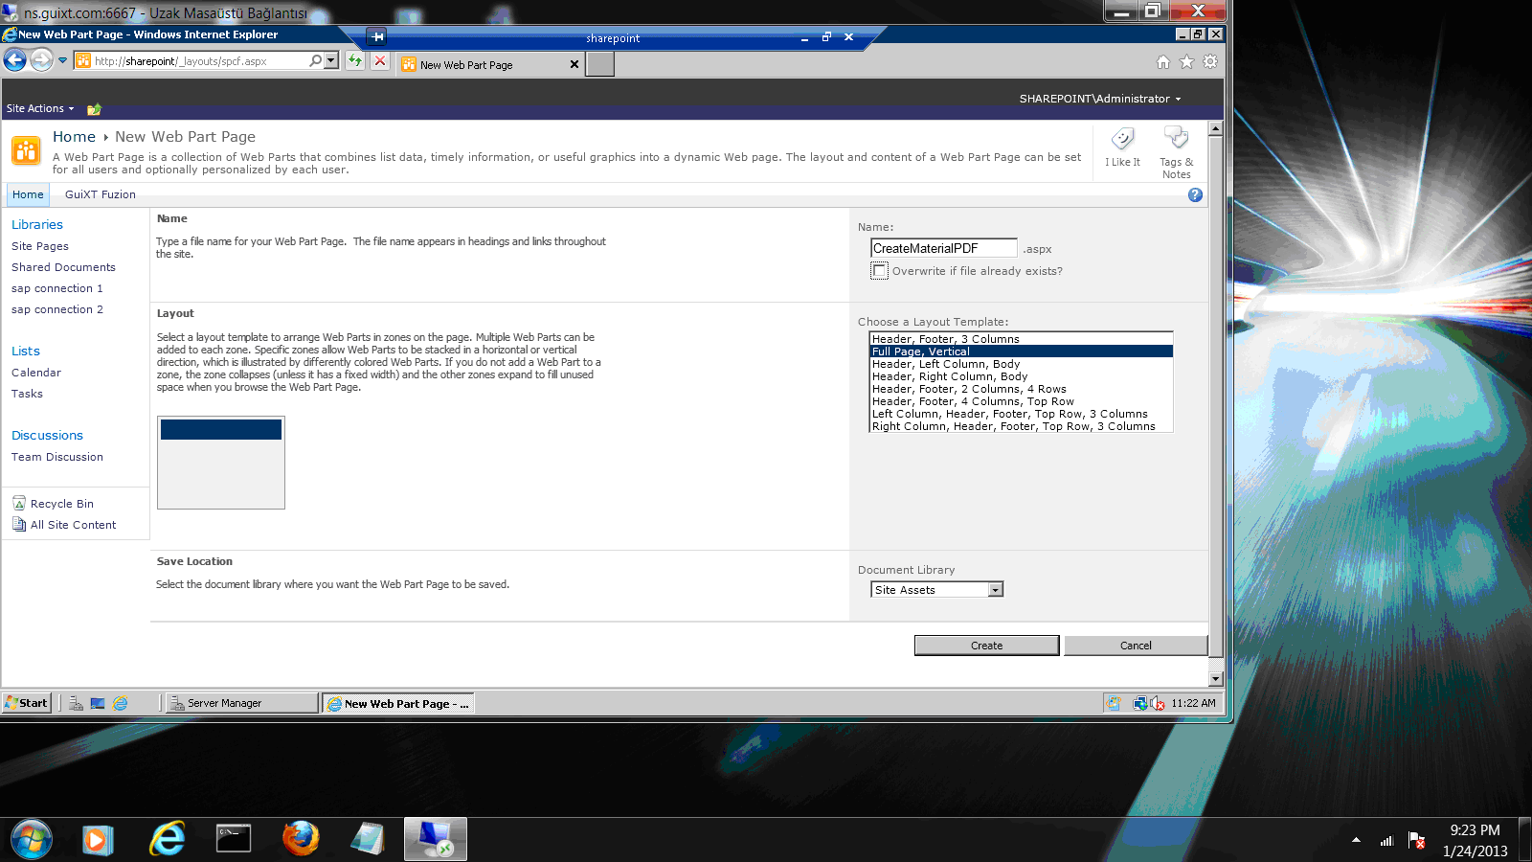Open Windows Start orb
This screenshot has height=862, width=1532.
point(32,840)
